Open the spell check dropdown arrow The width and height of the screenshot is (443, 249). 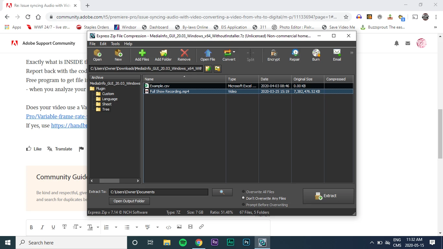point(158,227)
